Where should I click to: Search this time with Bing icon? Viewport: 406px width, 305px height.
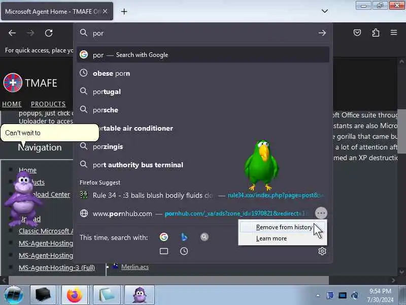(184, 237)
